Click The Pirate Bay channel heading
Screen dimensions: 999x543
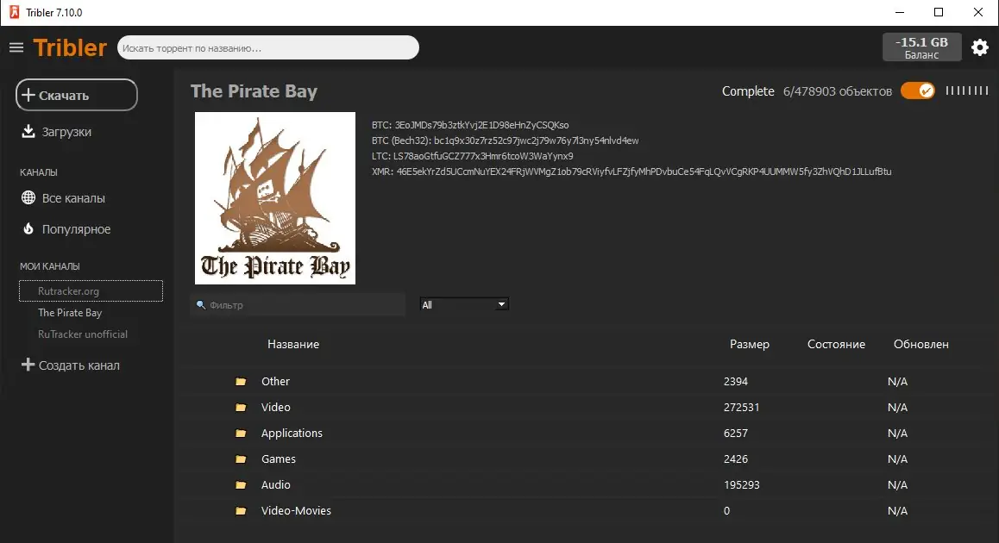pos(254,91)
